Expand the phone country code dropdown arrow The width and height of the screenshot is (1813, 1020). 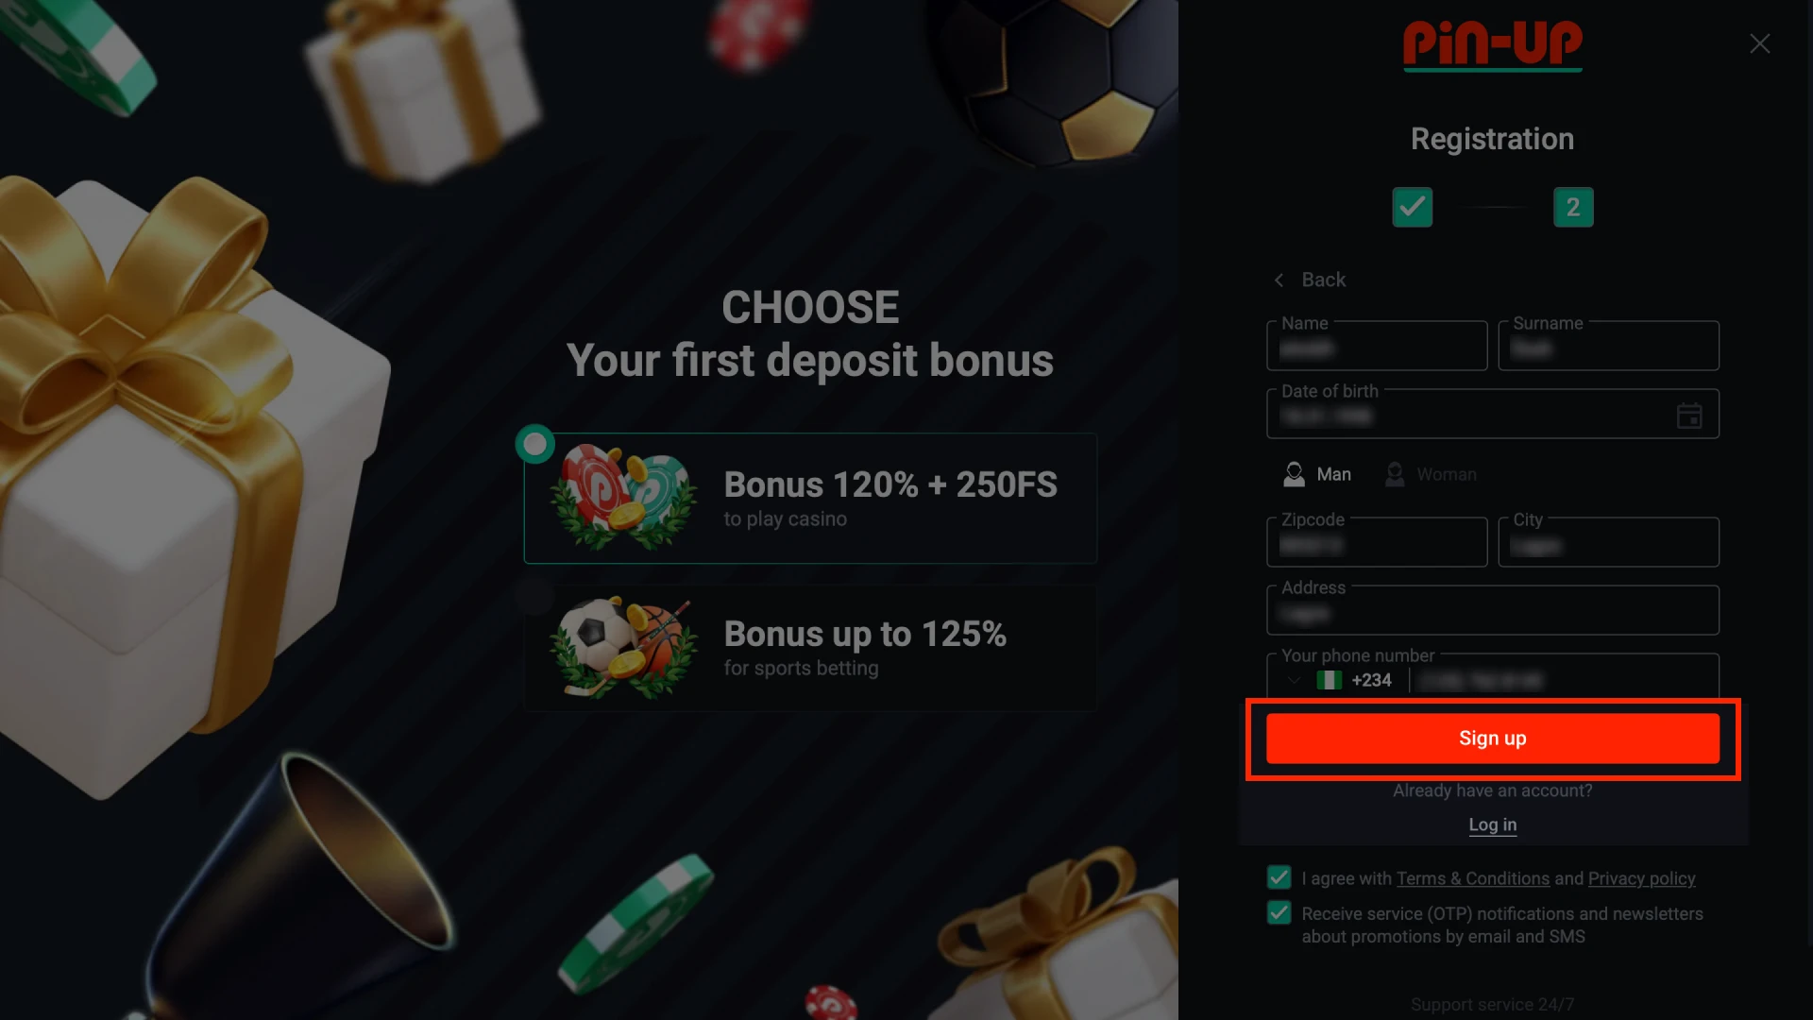pos(1294,680)
